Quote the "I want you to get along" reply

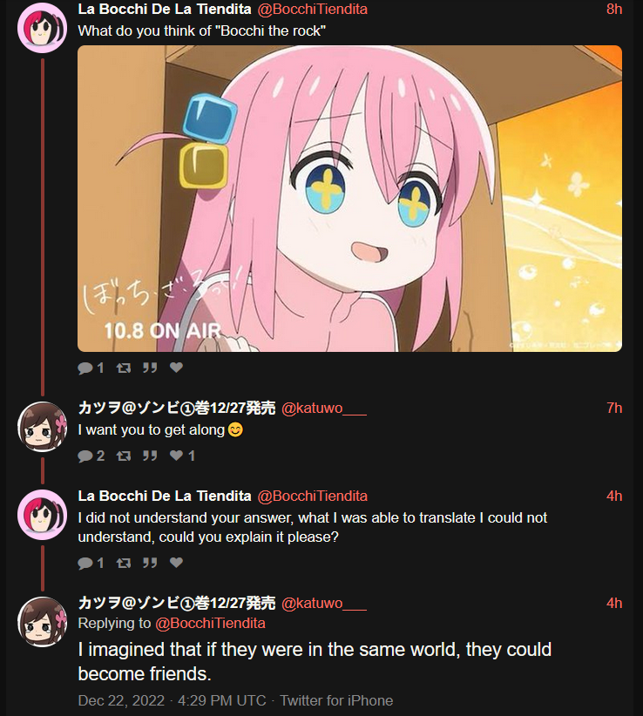coord(150,456)
